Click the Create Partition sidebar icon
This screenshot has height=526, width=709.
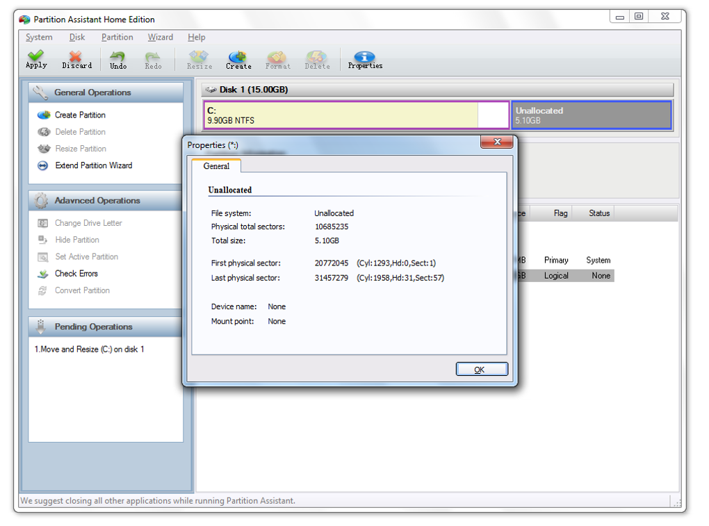(x=43, y=115)
